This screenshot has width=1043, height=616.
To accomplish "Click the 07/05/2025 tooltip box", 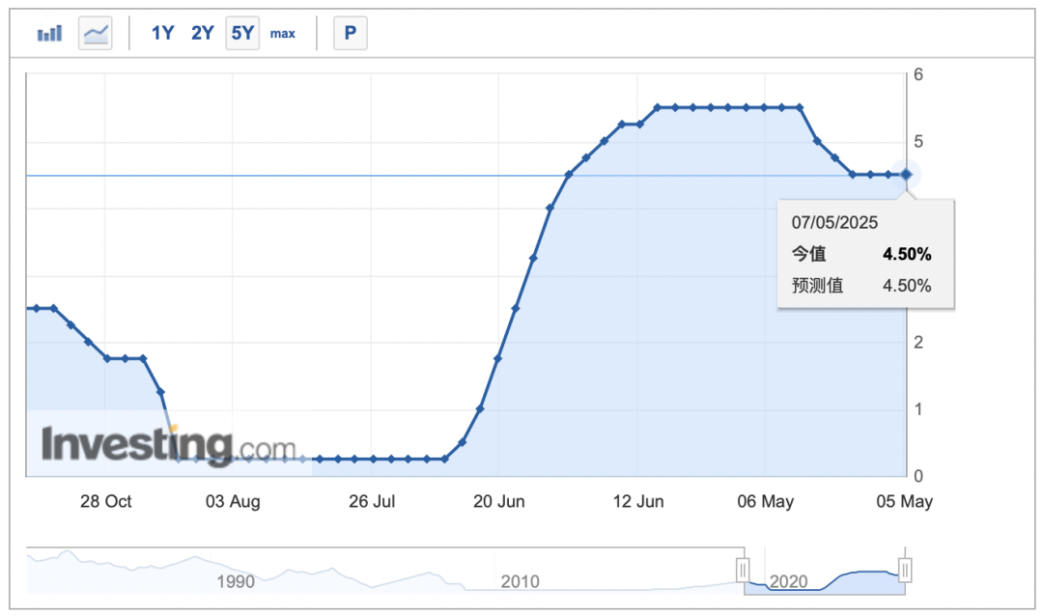I will click(x=865, y=254).
